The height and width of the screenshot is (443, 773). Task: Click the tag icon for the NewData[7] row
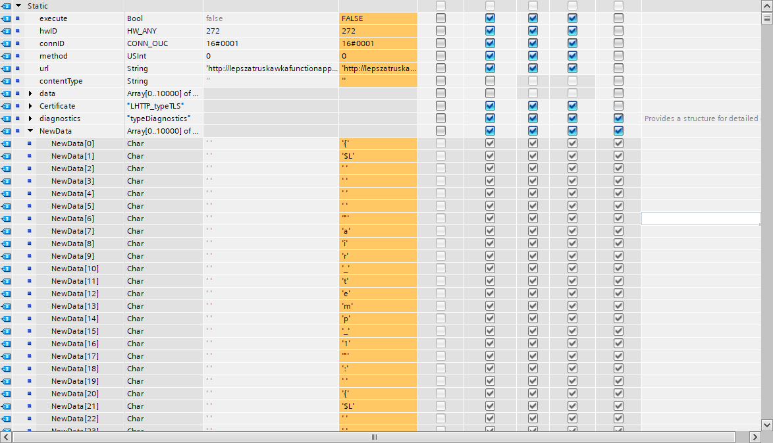(6, 231)
